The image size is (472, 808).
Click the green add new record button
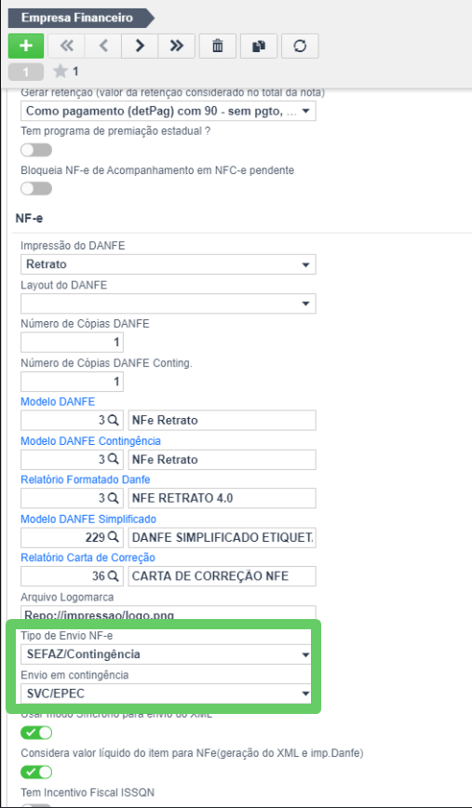[x=26, y=47]
